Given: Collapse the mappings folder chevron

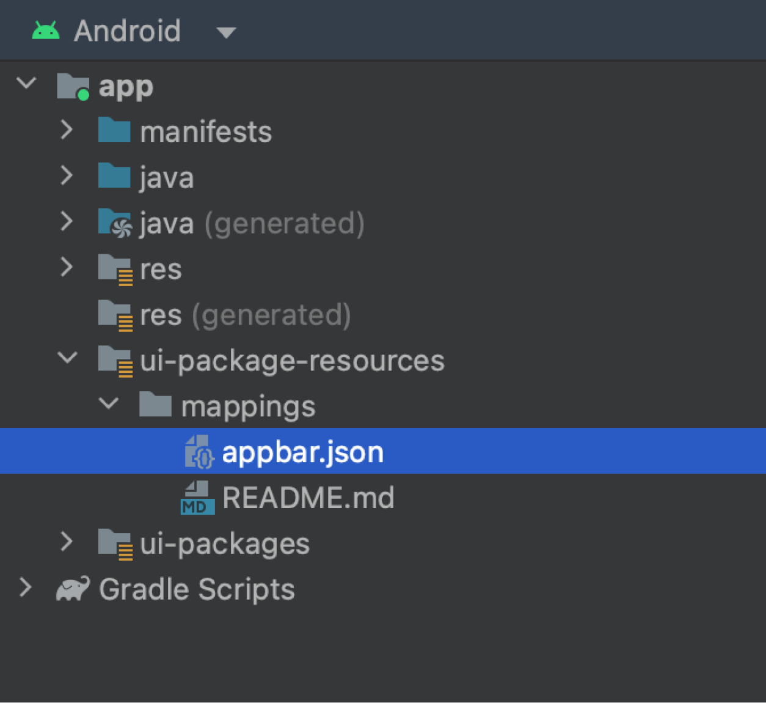Looking at the screenshot, I should click(x=109, y=403).
